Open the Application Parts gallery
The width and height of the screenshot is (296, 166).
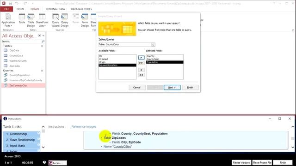[x=8, y=20]
